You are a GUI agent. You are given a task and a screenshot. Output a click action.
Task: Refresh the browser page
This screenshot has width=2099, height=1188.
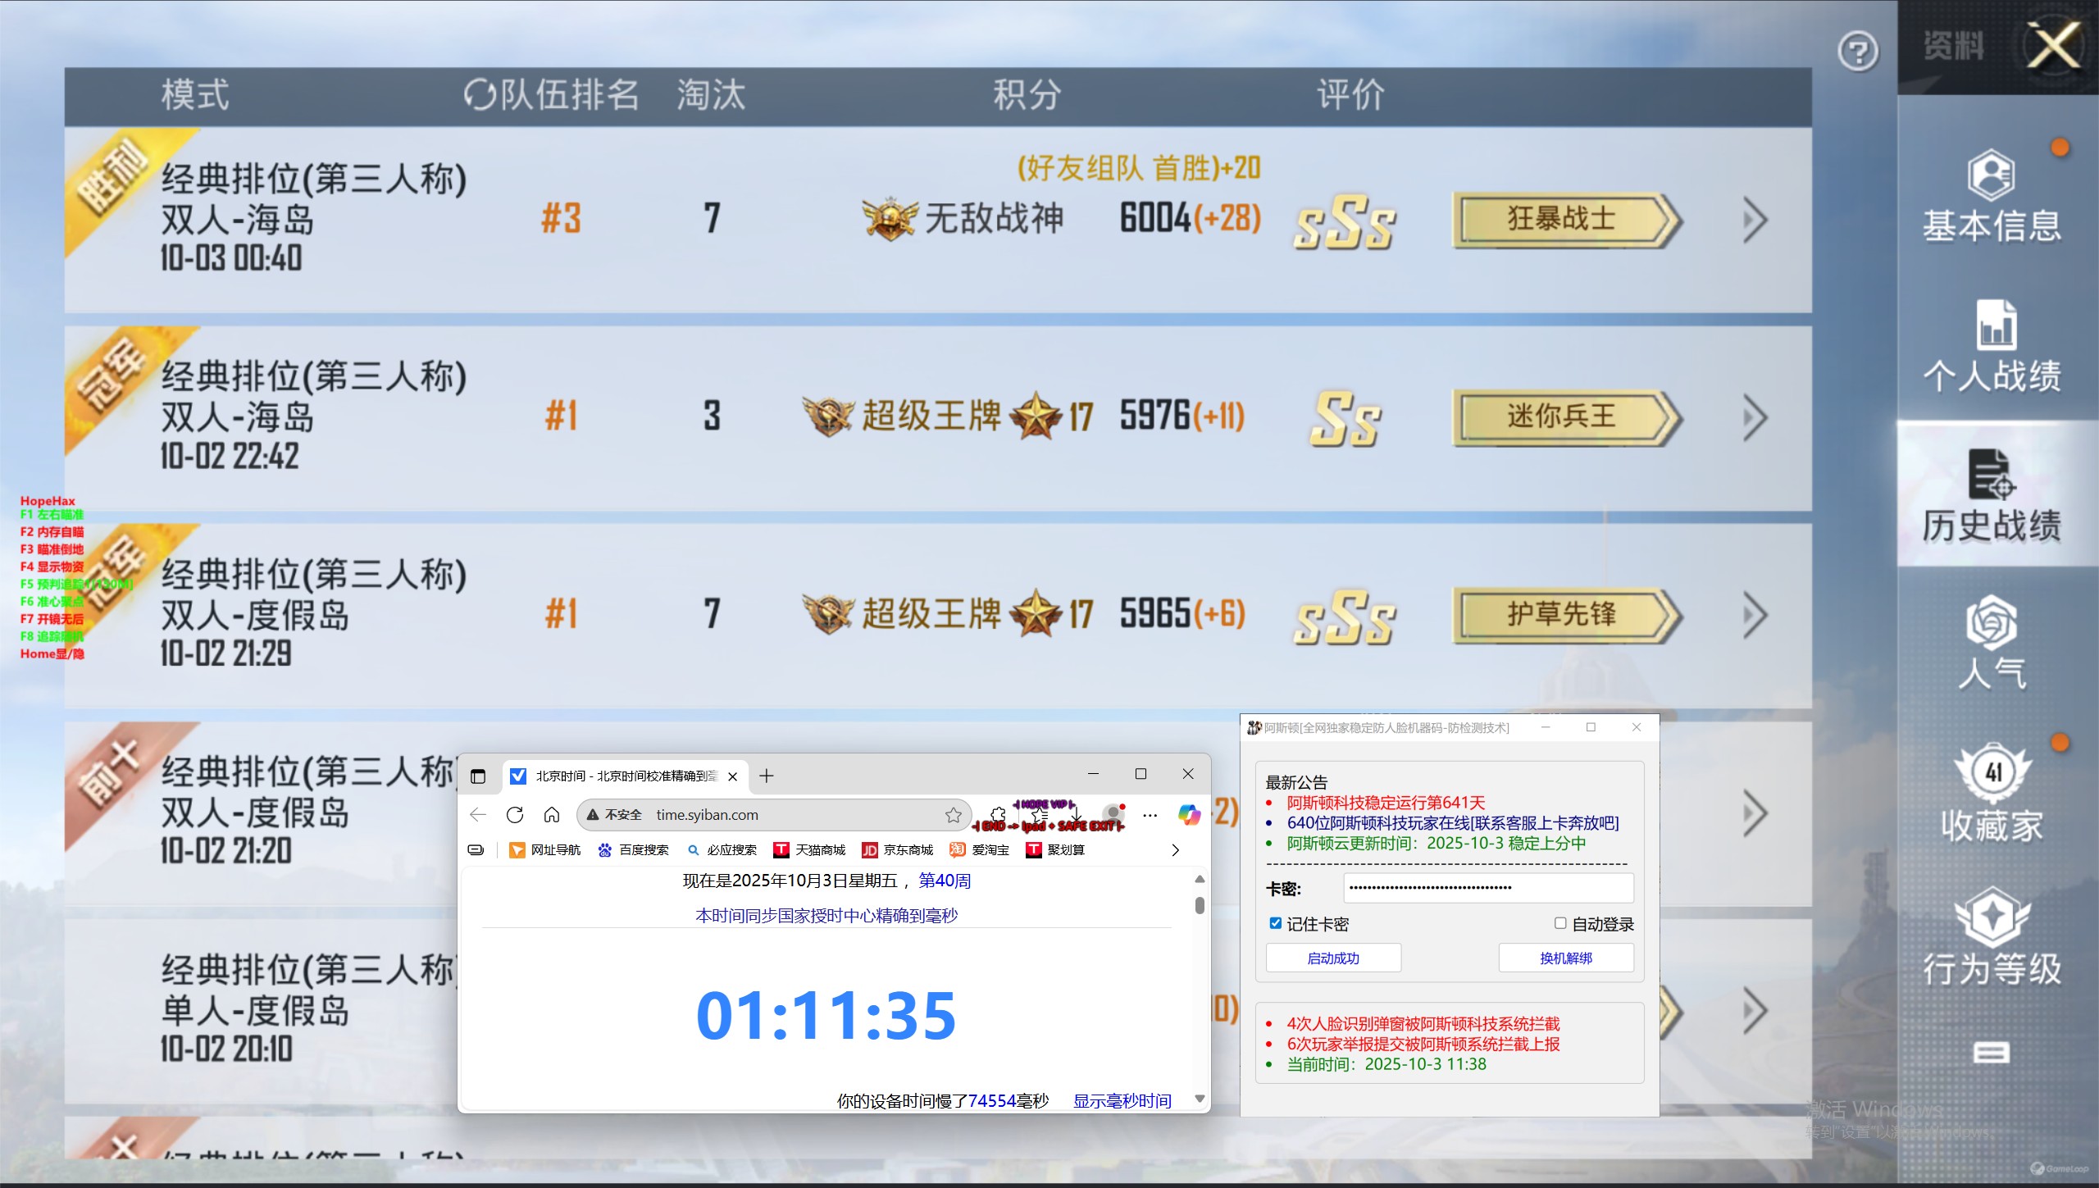[x=515, y=815]
